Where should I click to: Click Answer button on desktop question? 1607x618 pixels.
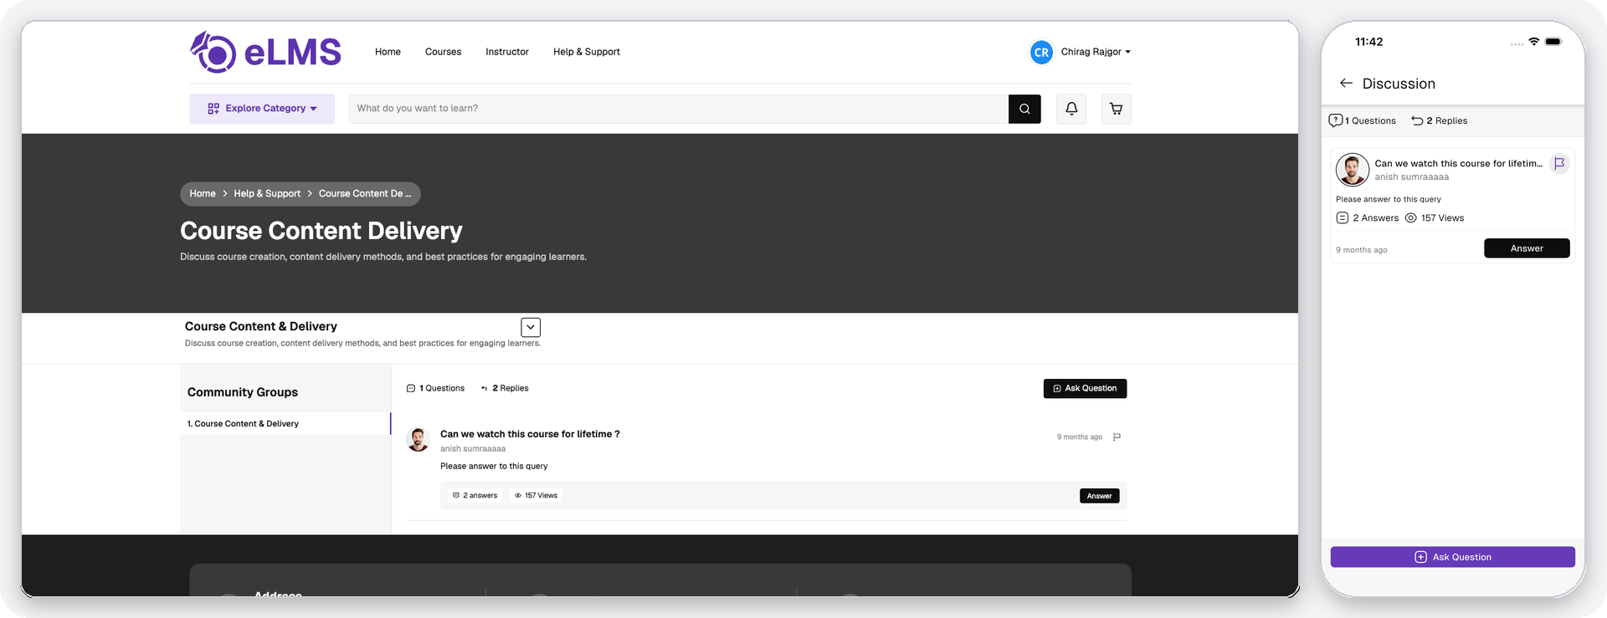click(x=1099, y=496)
